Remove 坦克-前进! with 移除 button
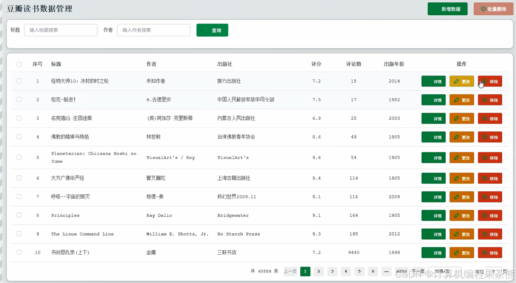516x283 pixels. tap(490, 100)
